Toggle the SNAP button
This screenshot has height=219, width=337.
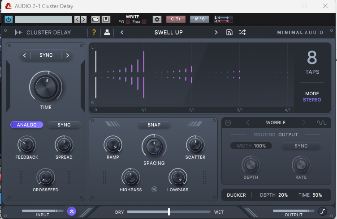154,125
